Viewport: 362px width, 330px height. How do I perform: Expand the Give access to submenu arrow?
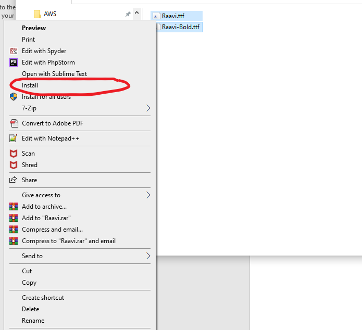click(x=148, y=195)
